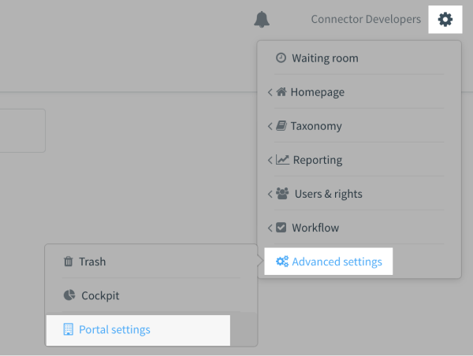Click the Trash bin icon
Screen dimensions: 473x356
click(x=69, y=261)
